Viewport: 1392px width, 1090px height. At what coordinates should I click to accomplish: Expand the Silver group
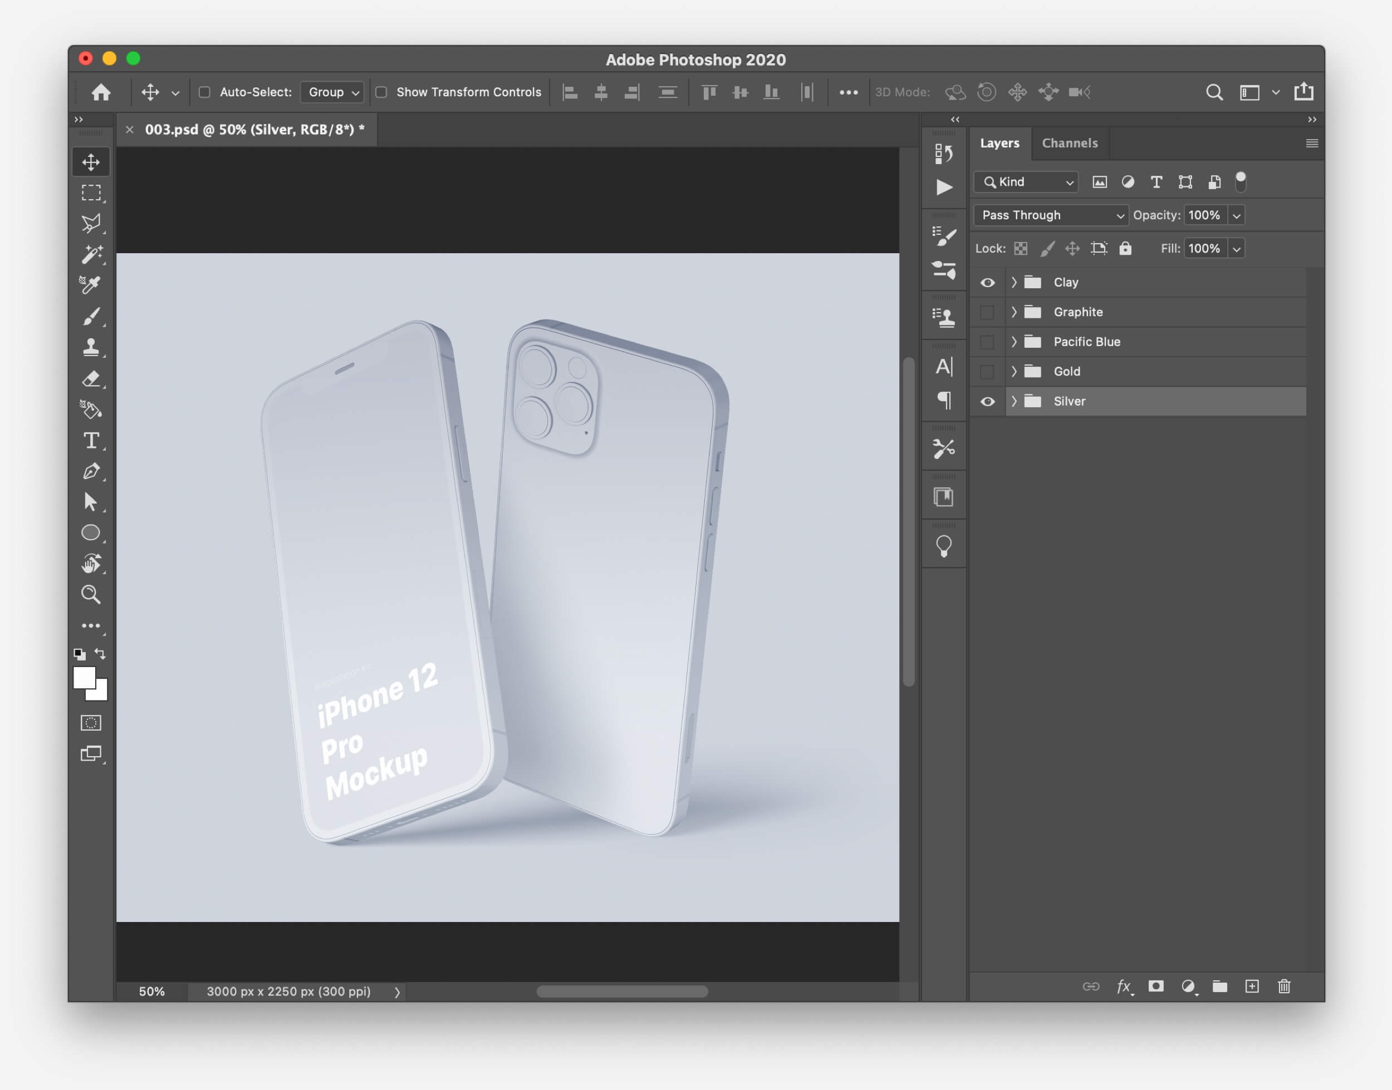point(1014,401)
